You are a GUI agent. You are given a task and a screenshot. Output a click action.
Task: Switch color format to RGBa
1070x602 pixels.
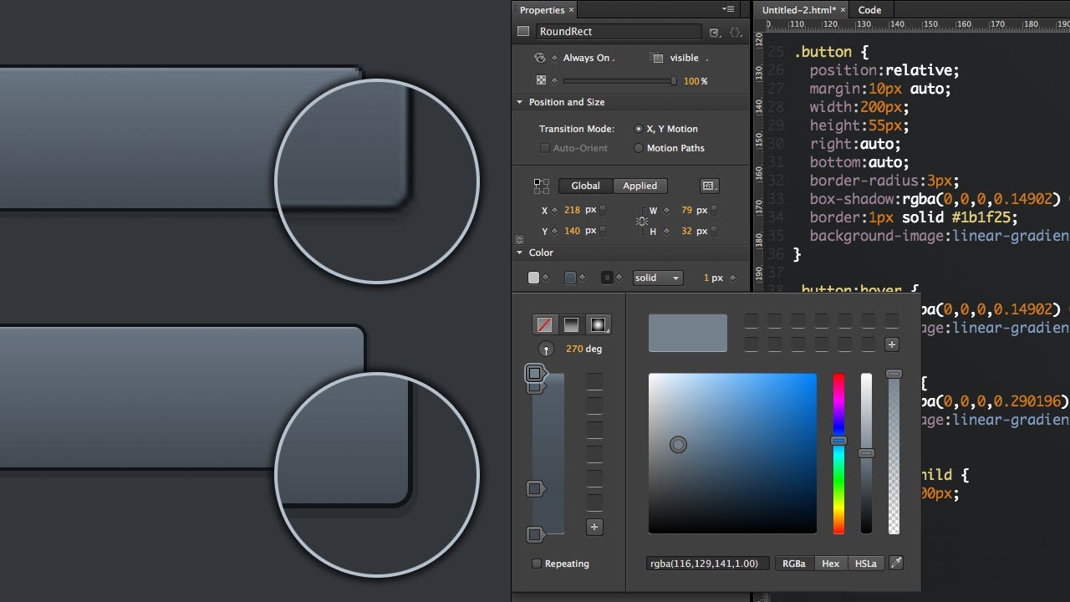pyautogui.click(x=794, y=564)
